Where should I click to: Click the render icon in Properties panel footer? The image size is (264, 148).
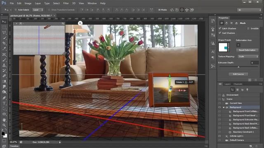250,80
